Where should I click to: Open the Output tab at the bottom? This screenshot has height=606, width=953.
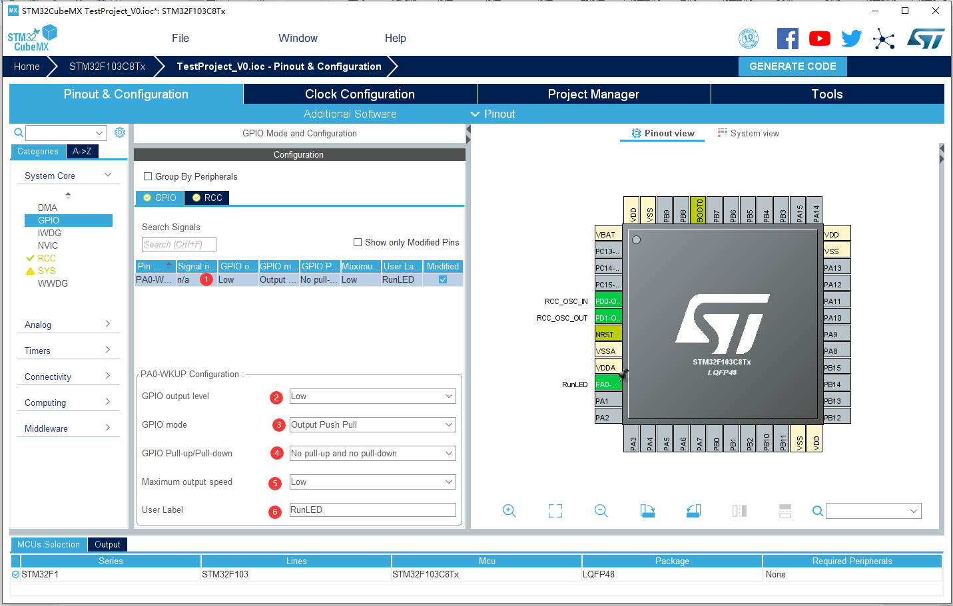tap(107, 544)
